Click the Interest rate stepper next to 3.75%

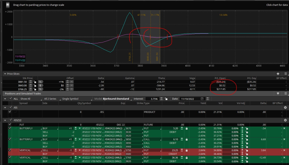[x=162, y=99]
